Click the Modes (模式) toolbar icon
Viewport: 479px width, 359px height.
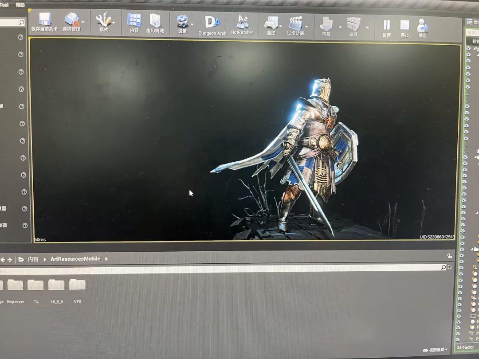(103, 23)
